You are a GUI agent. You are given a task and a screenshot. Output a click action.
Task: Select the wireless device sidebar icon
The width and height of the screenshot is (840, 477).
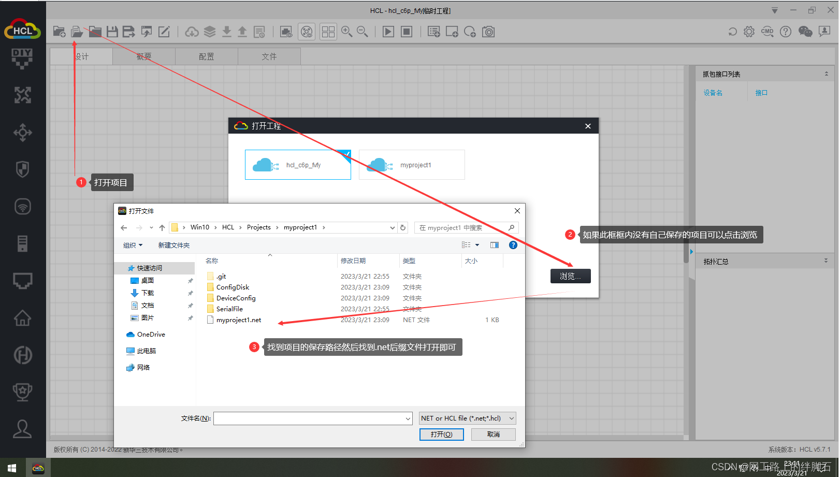coord(22,207)
